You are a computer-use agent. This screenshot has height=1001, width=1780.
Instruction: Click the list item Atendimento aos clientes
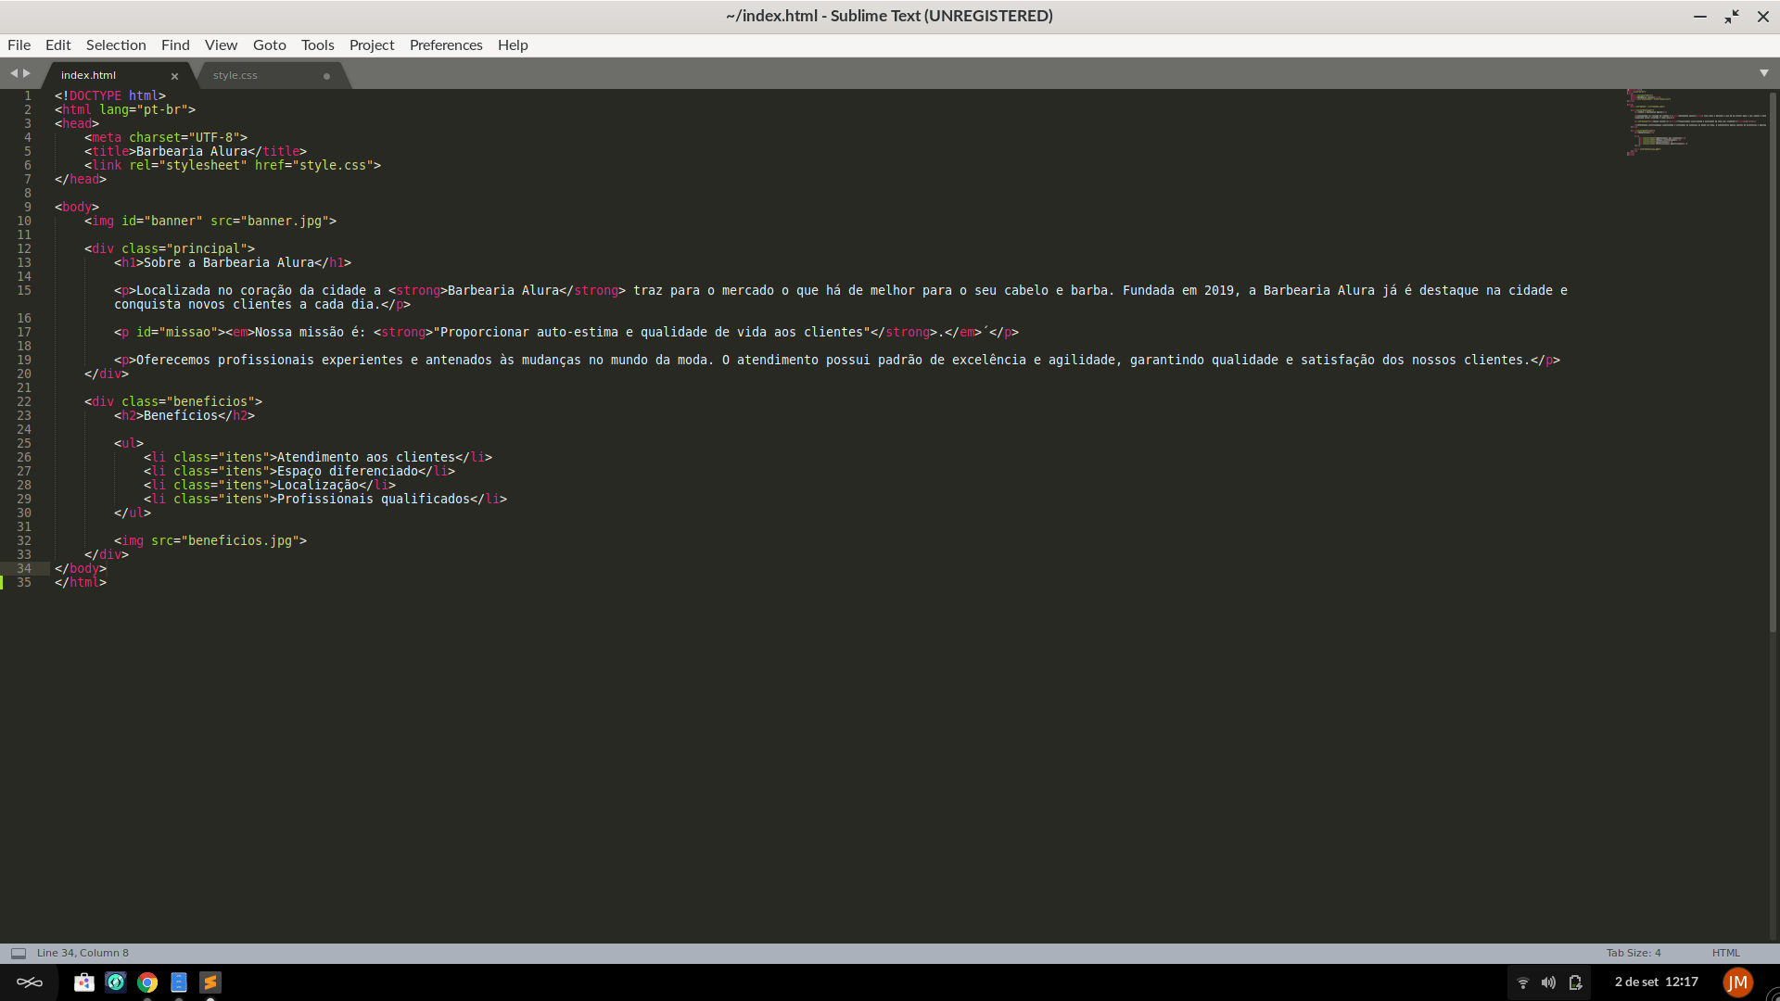366,457
